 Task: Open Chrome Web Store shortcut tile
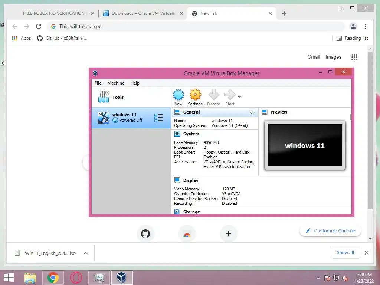click(187, 234)
